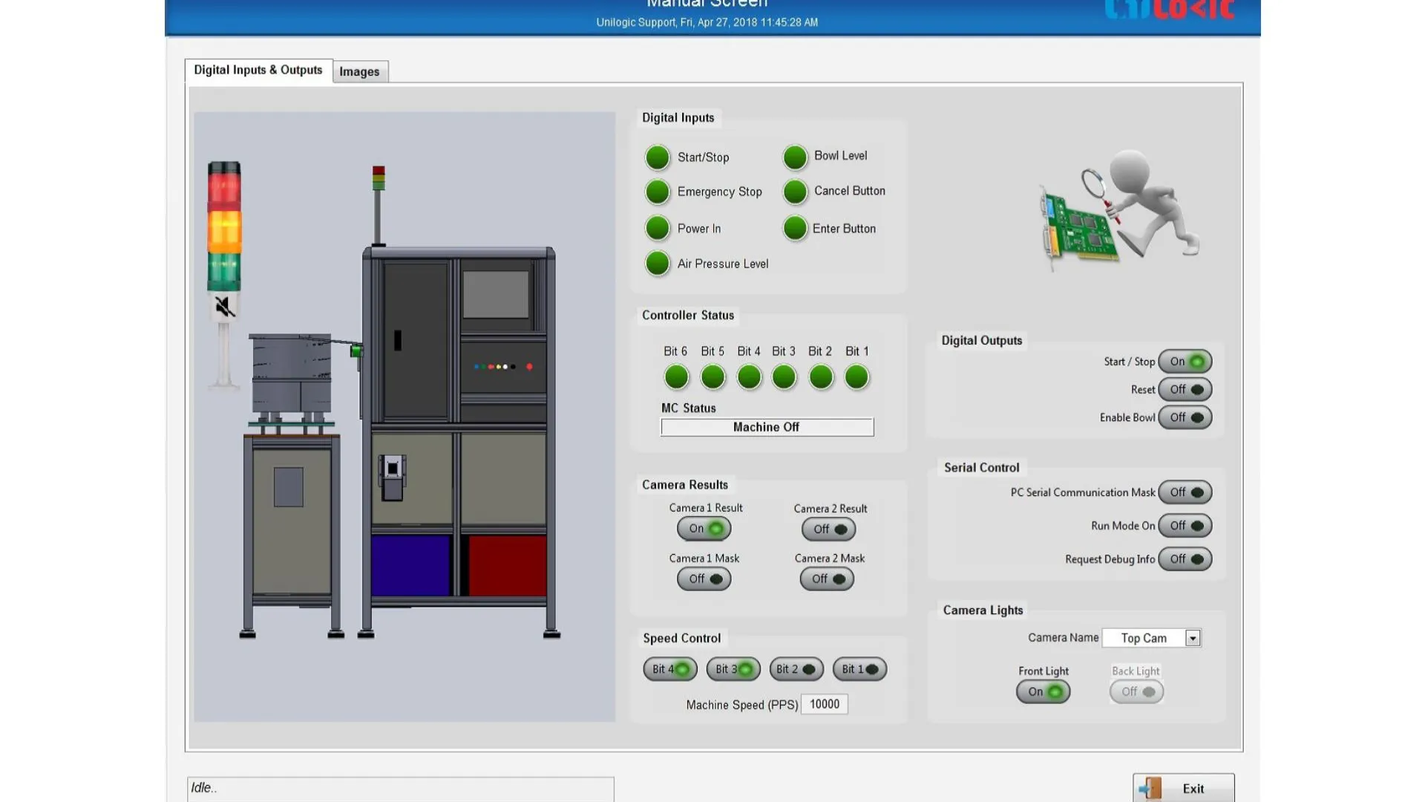The width and height of the screenshot is (1425, 802).
Task: Toggle Camera 1 Result switch
Action: pos(704,529)
